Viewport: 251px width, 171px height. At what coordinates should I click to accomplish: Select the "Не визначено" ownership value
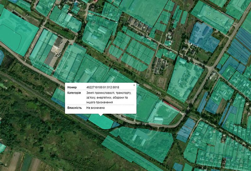coord(95,108)
